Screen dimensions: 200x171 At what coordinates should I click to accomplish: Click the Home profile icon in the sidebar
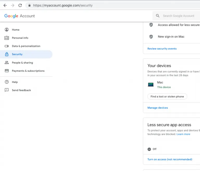click(7, 30)
